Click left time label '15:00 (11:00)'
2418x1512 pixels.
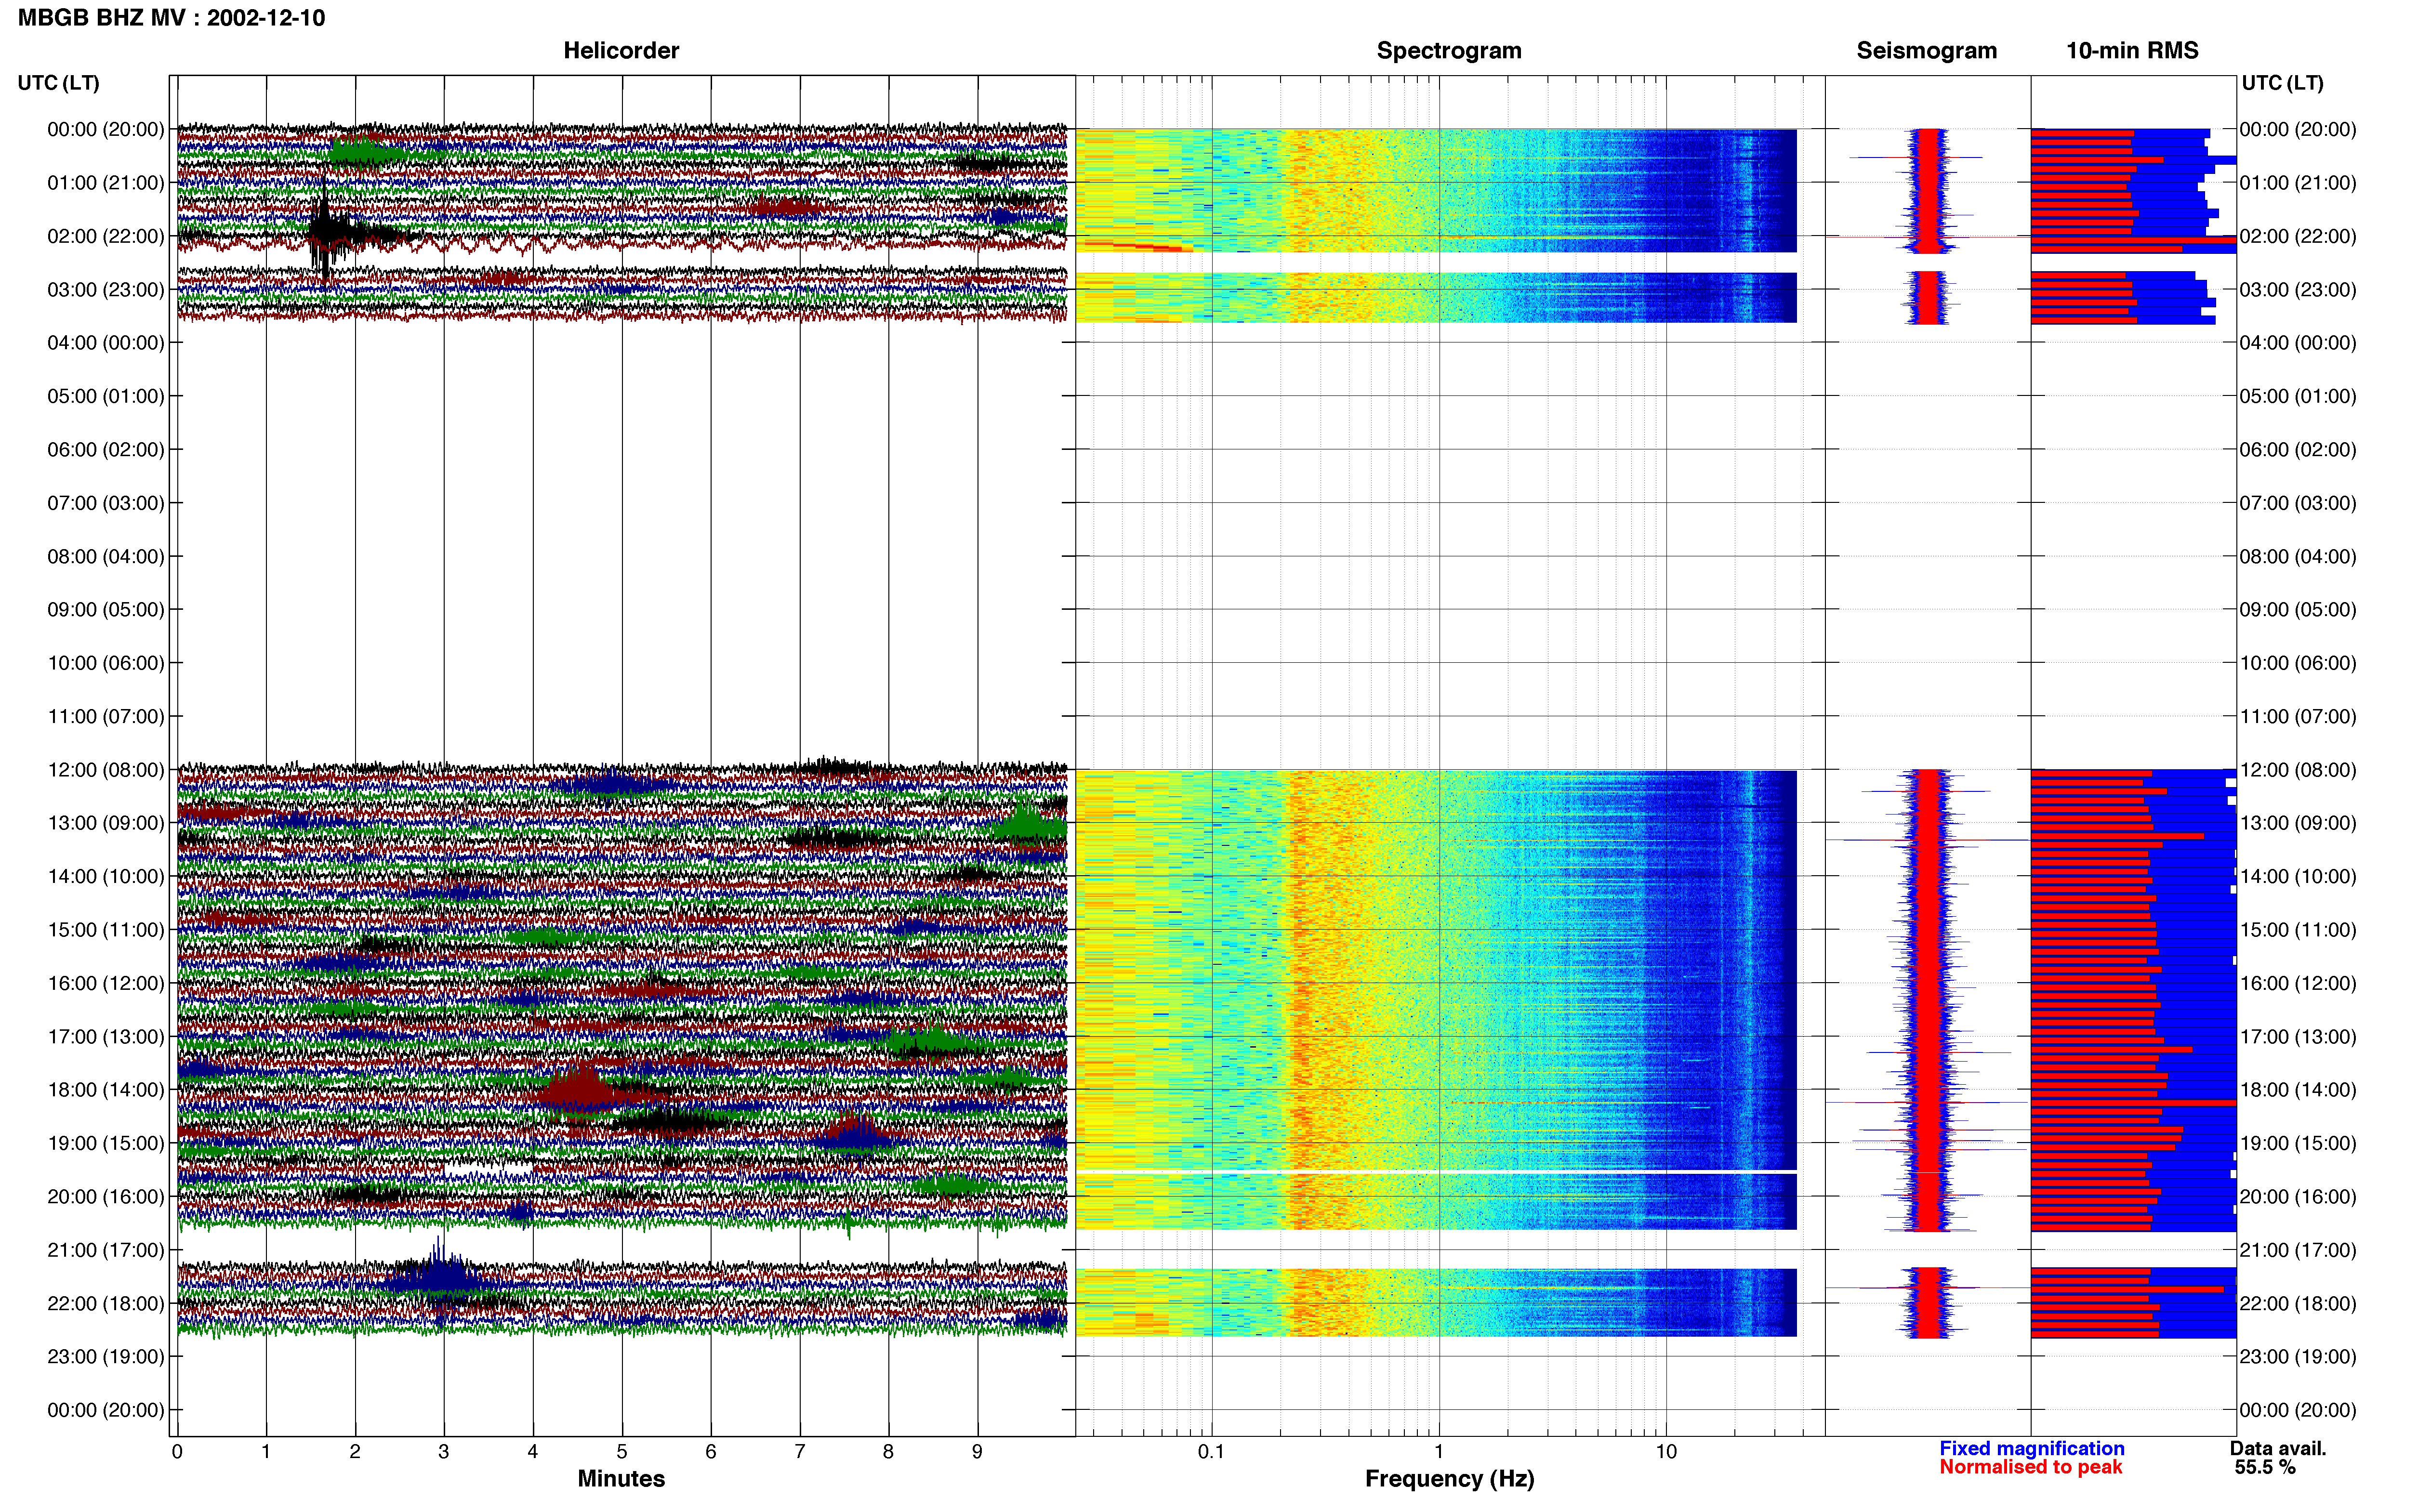[105, 929]
